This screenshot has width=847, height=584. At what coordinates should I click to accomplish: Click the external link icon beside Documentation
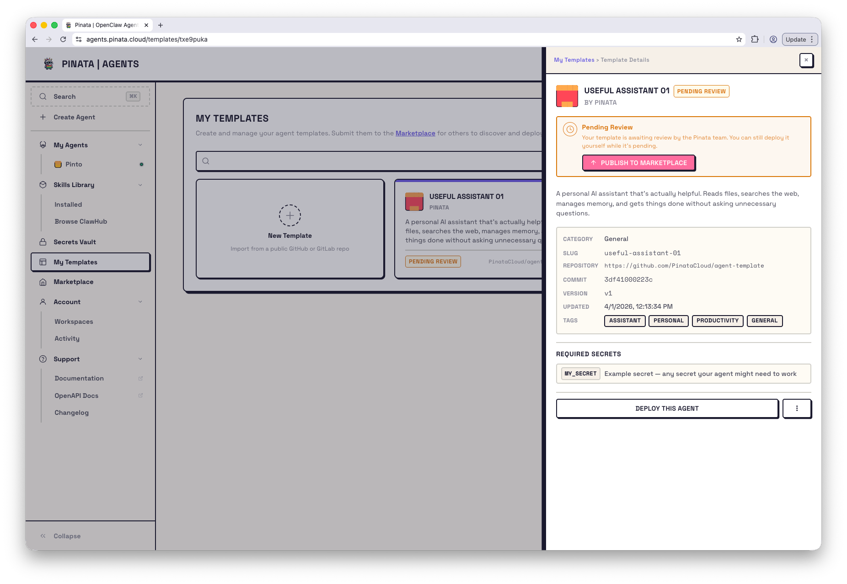click(x=140, y=378)
